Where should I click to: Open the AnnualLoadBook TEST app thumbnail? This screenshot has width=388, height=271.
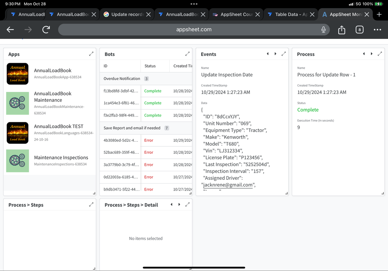17,133
